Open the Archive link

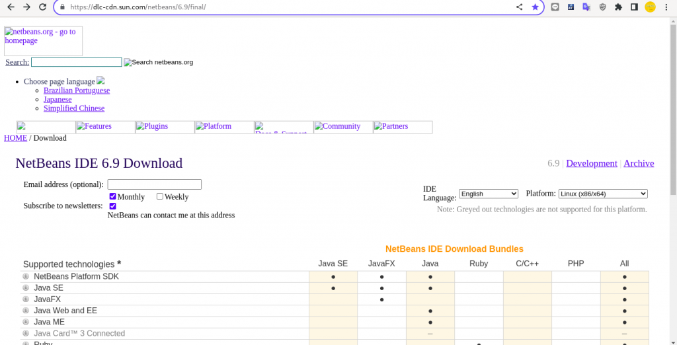639,163
